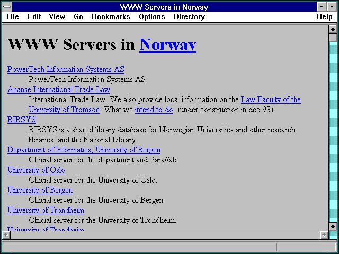Open the Help menu
The width and height of the screenshot is (339, 254).
pyautogui.click(x=325, y=16)
